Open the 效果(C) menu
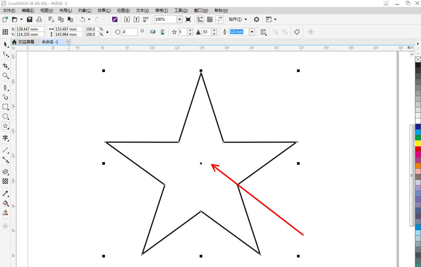 (104, 11)
